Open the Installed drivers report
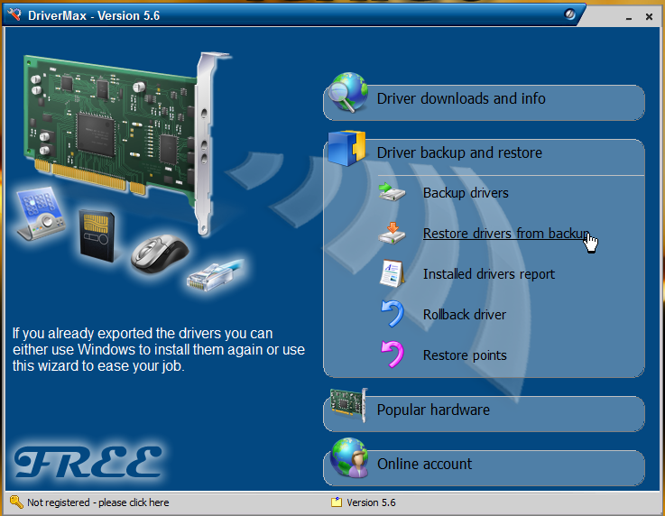665x516 pixels. 488,274
